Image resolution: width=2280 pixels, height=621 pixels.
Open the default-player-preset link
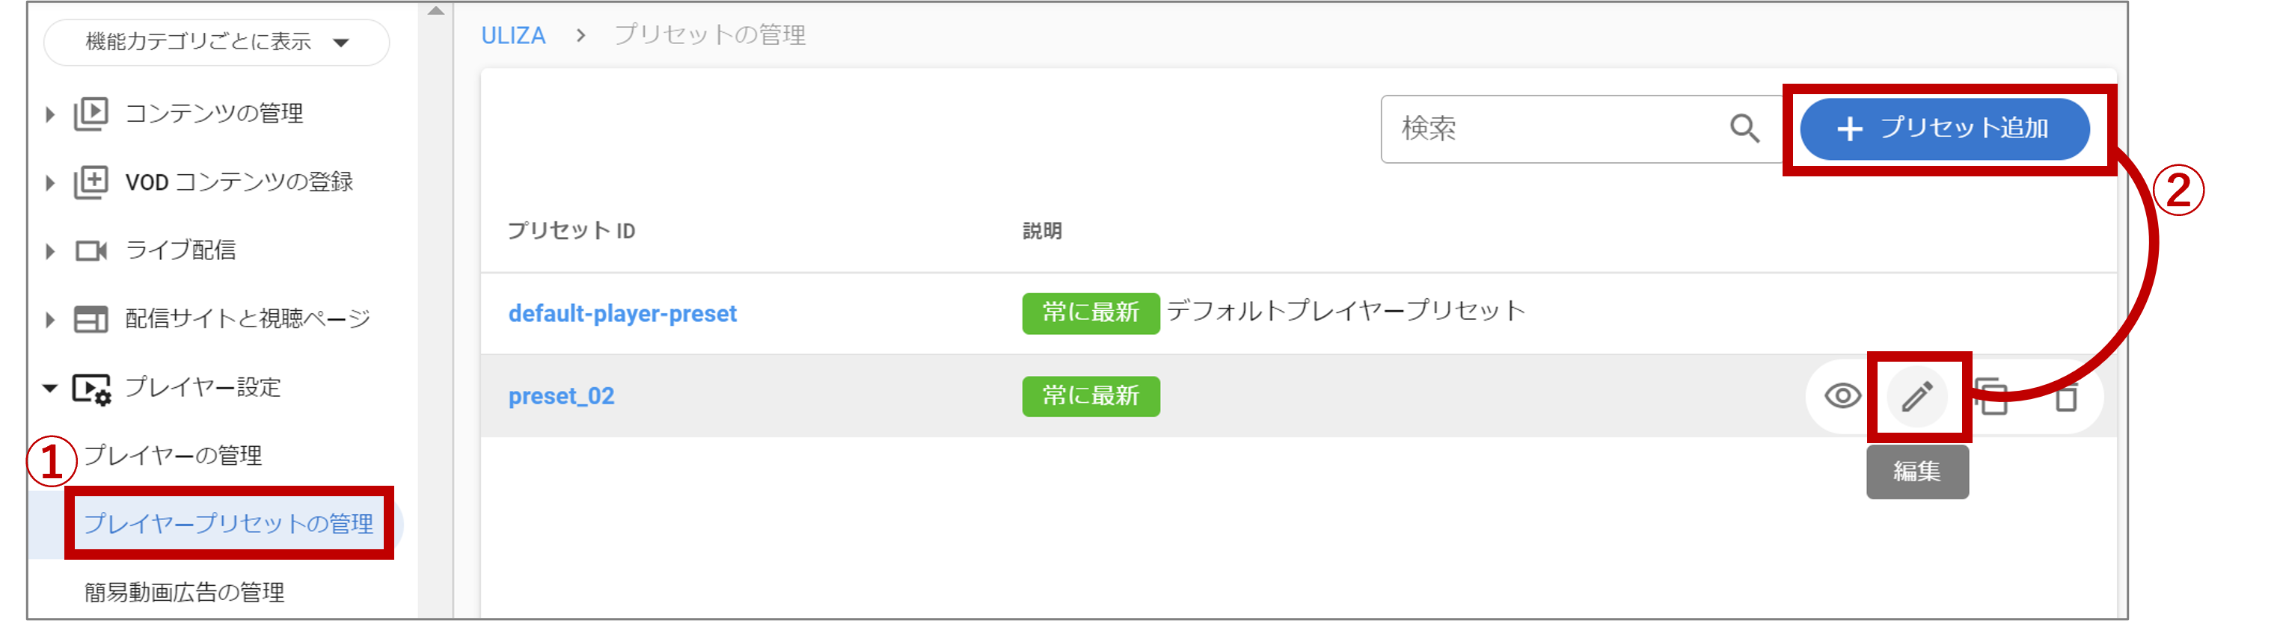[x=622, y=314]
